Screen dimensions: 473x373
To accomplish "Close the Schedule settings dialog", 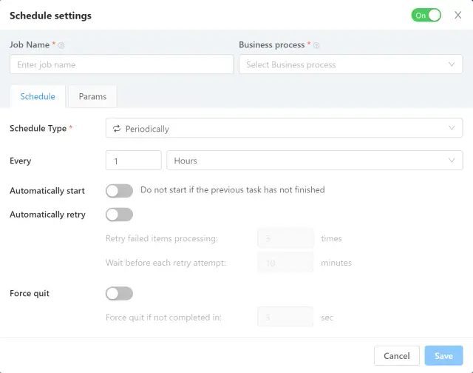I will (457, 16).
